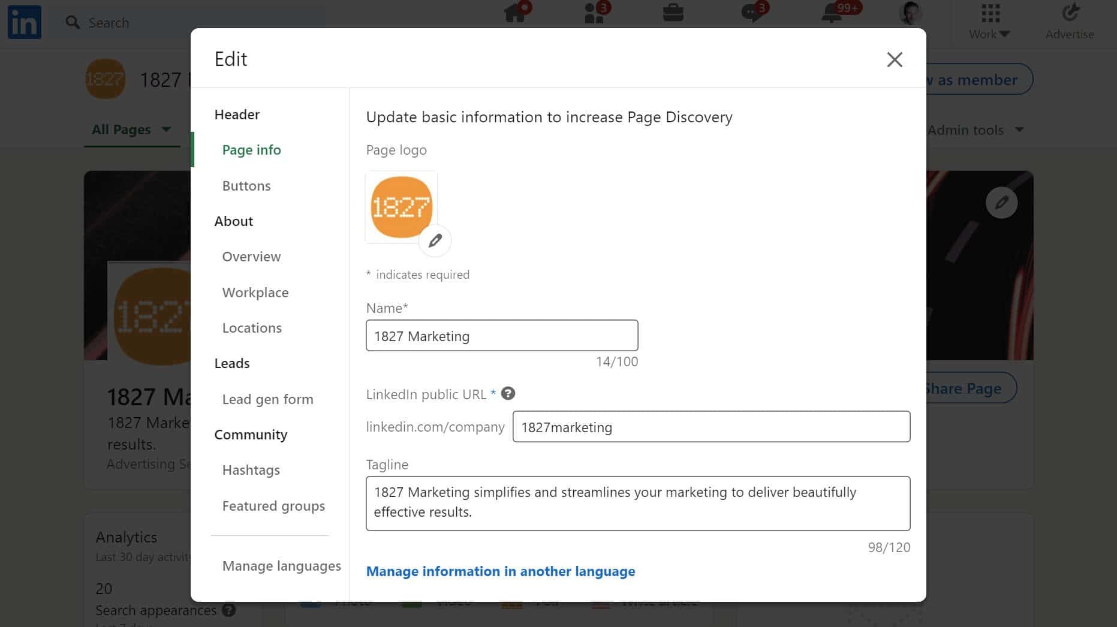Click Manage information in another language link
1117x627 pixels.
(501, 571)
